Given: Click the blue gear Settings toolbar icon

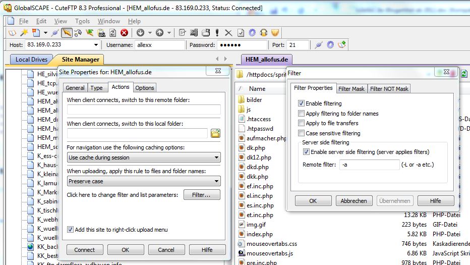Looking at the screenshot, I should click(252, 33).
